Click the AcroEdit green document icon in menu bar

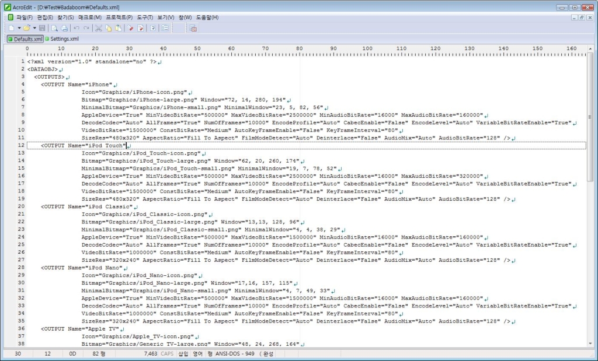pyautogui.click(x=11, y=17)
